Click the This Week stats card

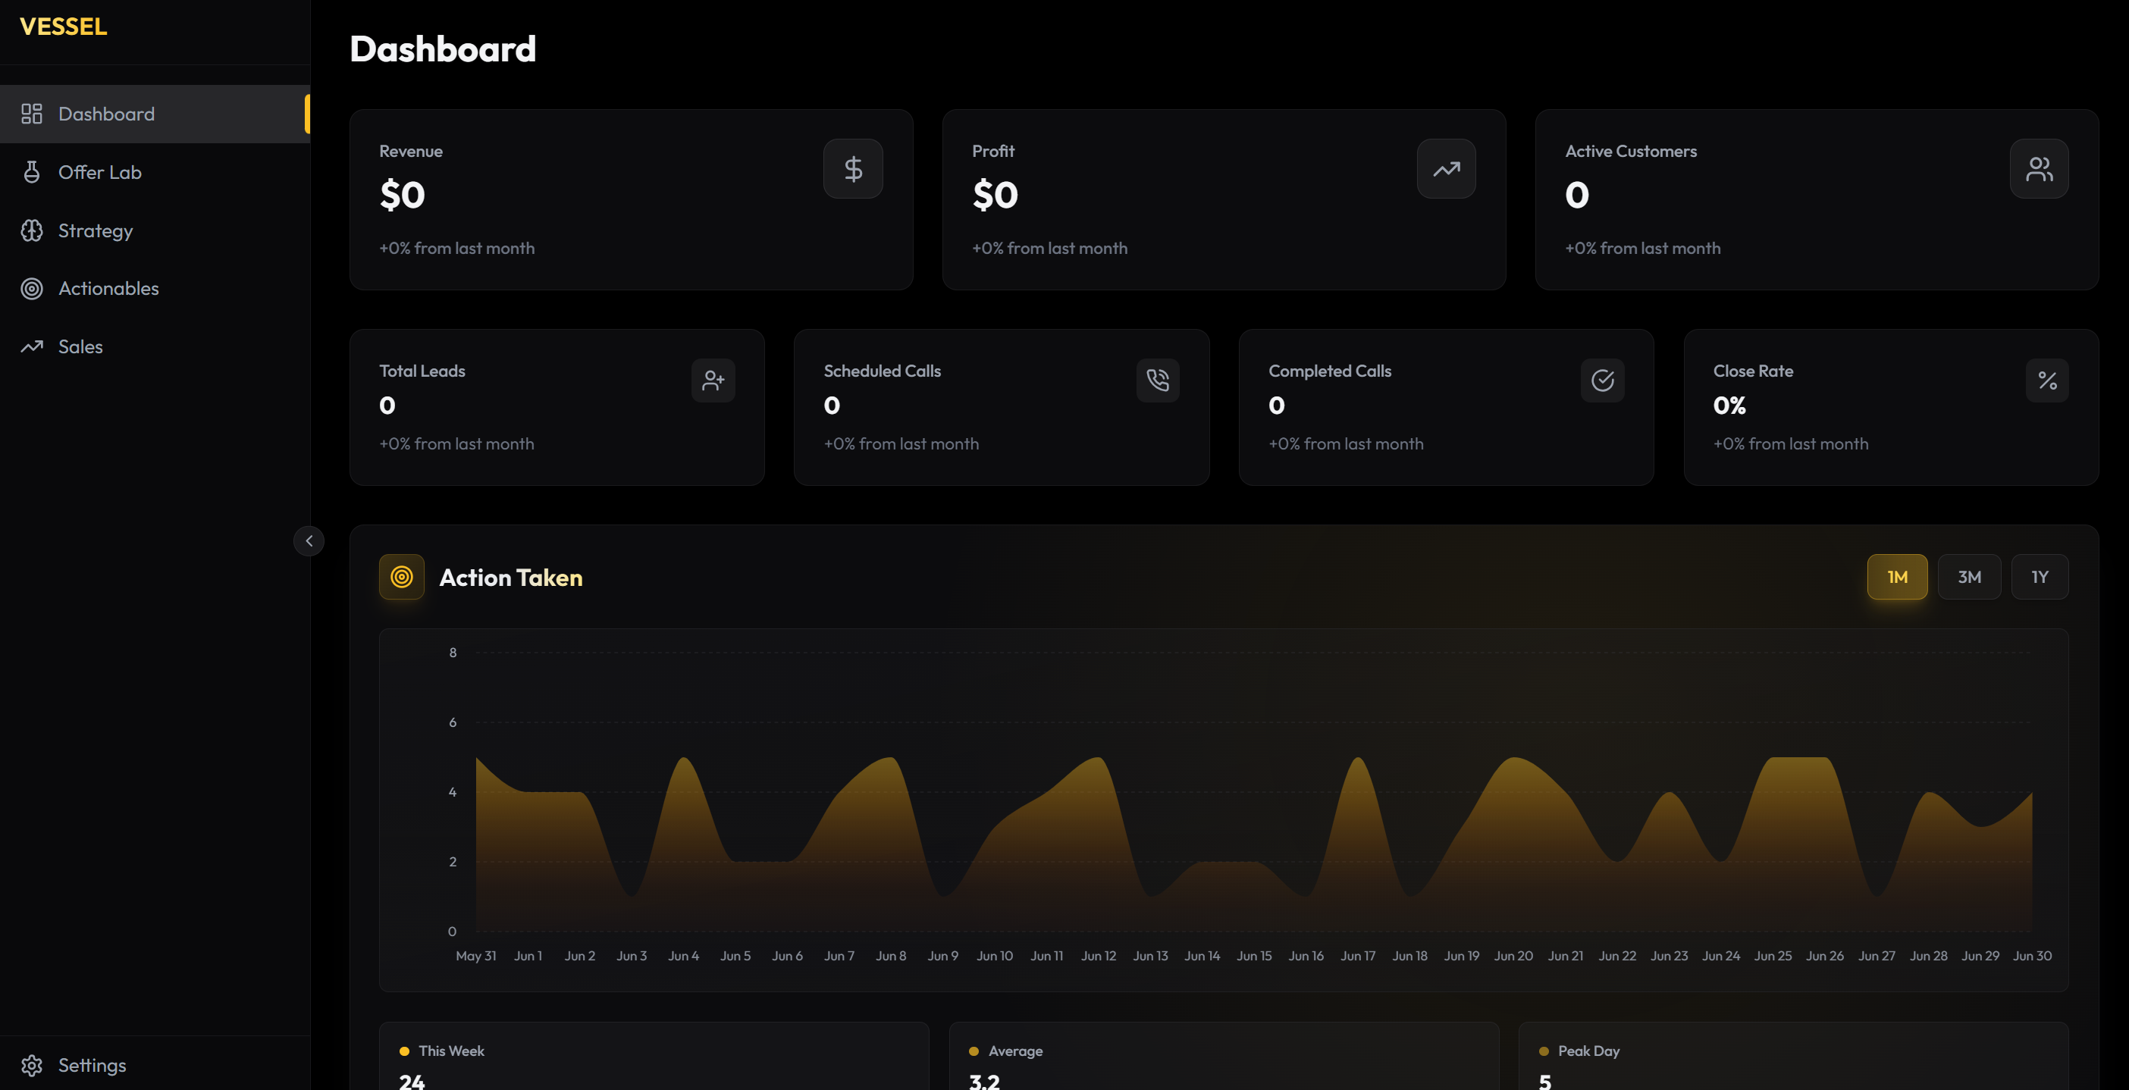click(653, 1062)
